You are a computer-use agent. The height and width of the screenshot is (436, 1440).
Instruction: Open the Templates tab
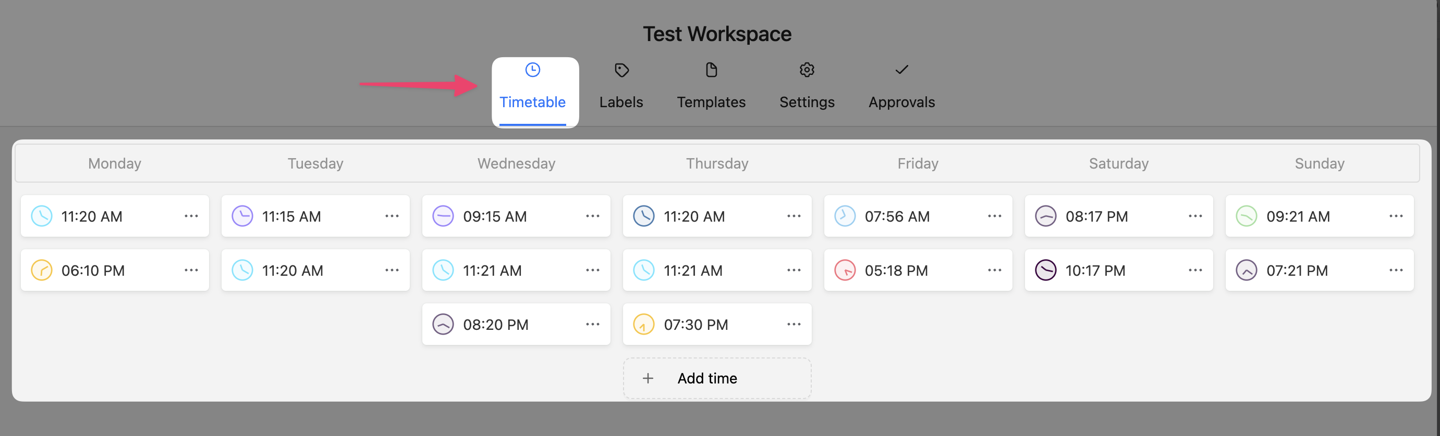(711, 87)
